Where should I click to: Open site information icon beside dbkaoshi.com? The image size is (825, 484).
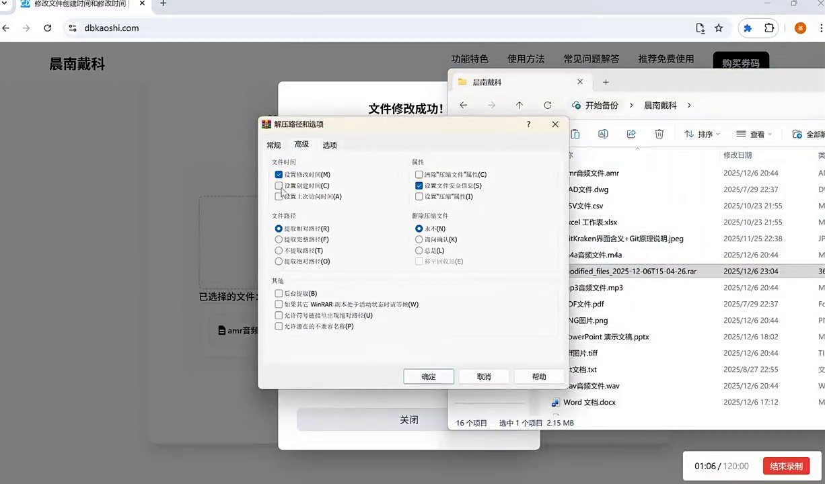73,28
